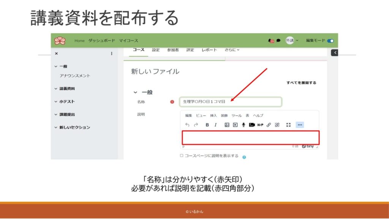Switch to the 参加者 tab
Viewport: 389px width, 219px height.
pyautogui.click(x=173, y=50)
